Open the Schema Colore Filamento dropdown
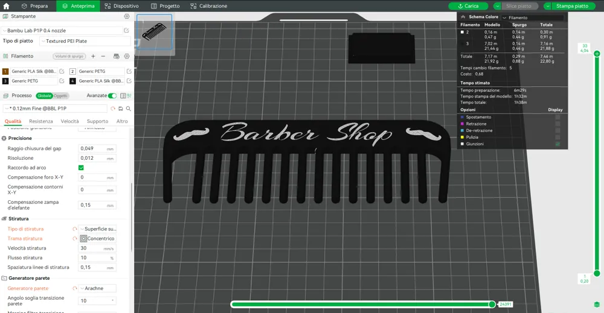 click(x=532, y=17)
